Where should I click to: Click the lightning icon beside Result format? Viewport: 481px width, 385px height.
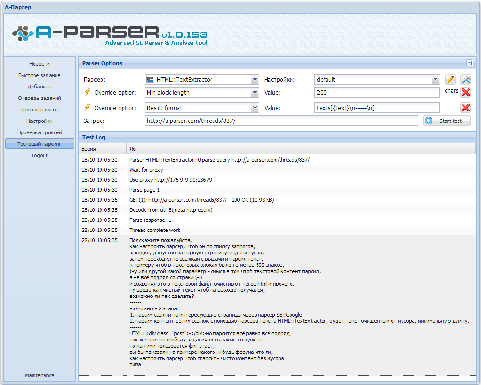(x=88, y=108)
